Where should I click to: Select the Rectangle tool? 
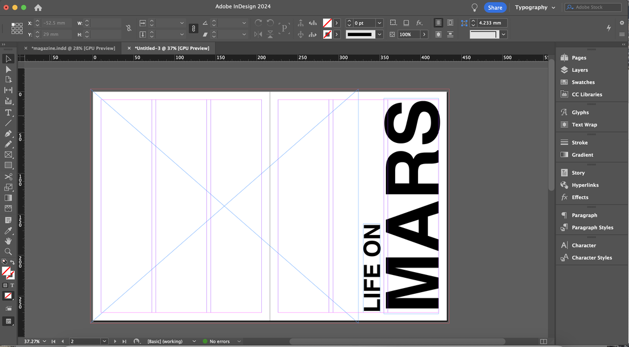click(x=8, y=165)
